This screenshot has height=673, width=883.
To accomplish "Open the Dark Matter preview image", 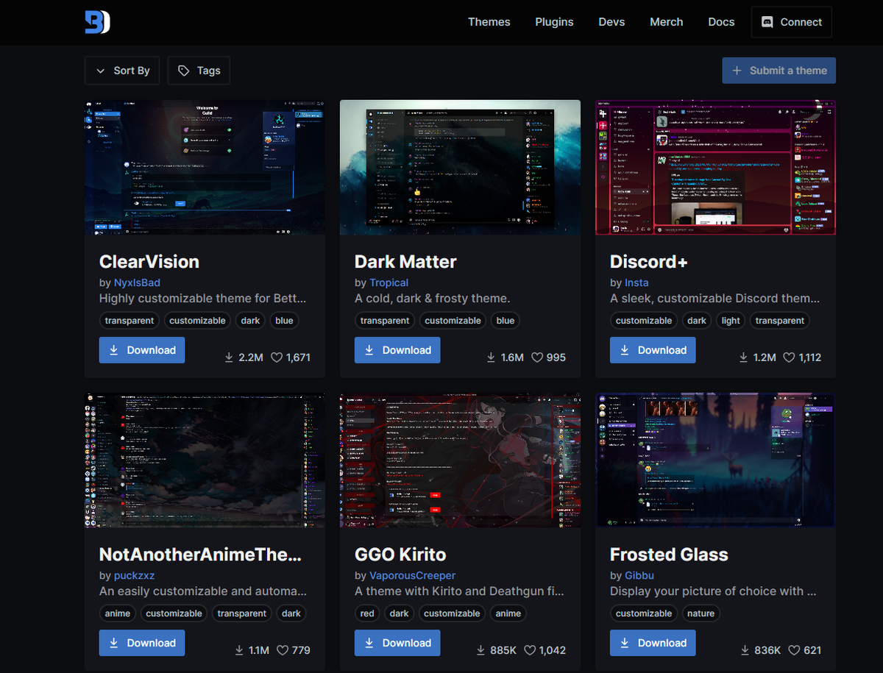I will [460, 168].
